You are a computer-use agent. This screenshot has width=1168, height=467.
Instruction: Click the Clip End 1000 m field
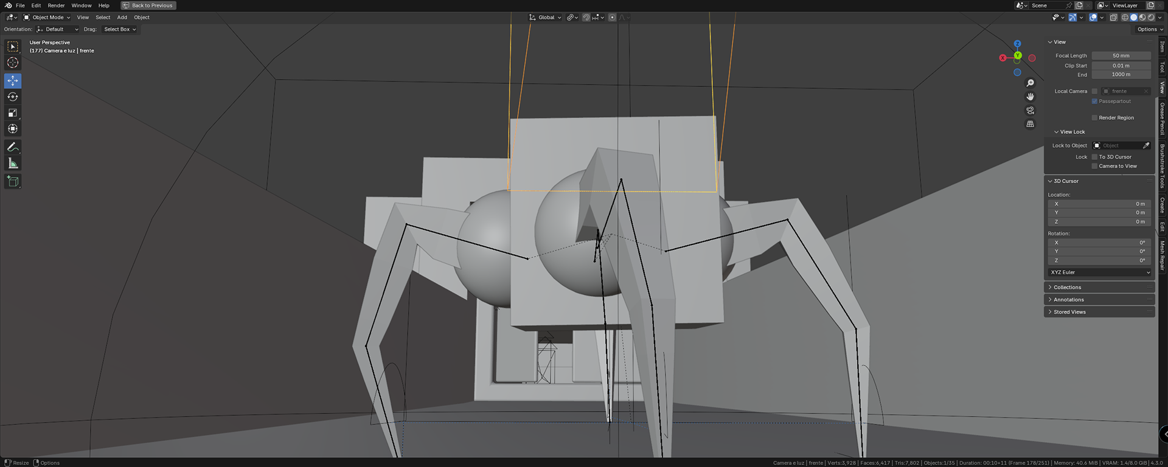1121,75
